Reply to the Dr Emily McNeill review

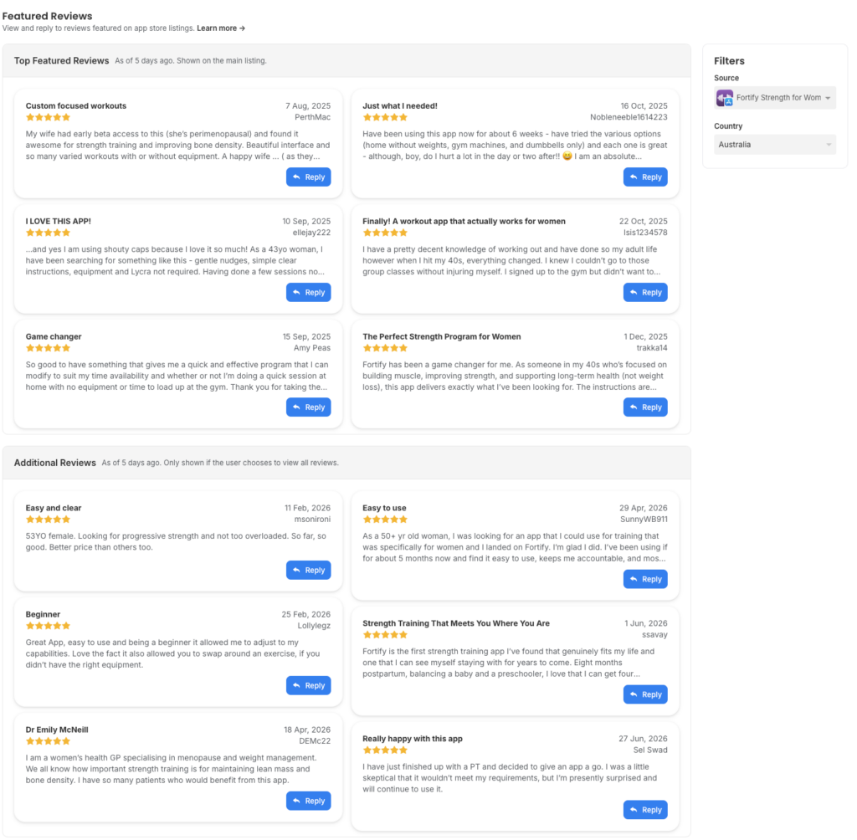[308, 801]
